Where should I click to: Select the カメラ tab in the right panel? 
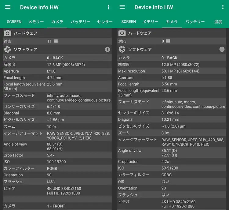(172, 22)
